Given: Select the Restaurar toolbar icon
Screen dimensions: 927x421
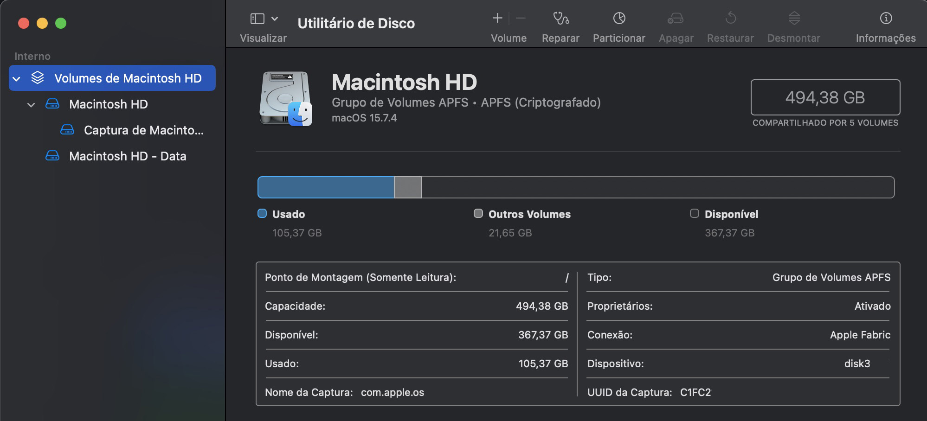Looking at the screenshot, I should (x=730, y=23).
